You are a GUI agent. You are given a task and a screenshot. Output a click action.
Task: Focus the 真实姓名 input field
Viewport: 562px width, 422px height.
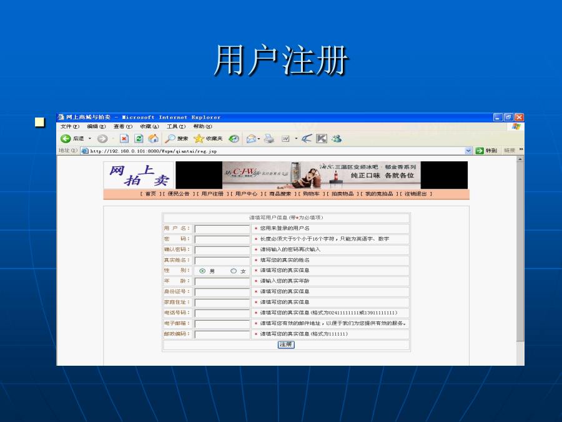click(x=222, y=261)
